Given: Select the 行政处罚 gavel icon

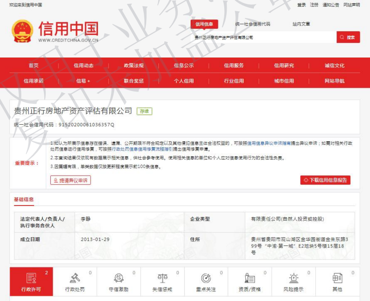Looking at the screenshot, I should (x=75, y=278).
